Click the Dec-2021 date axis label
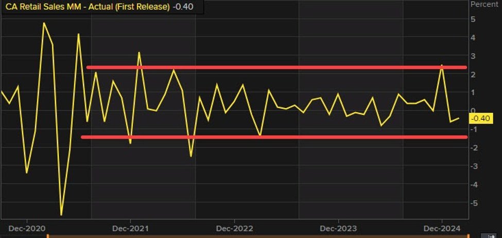502x238 pixels. click(x=130, y=228)
